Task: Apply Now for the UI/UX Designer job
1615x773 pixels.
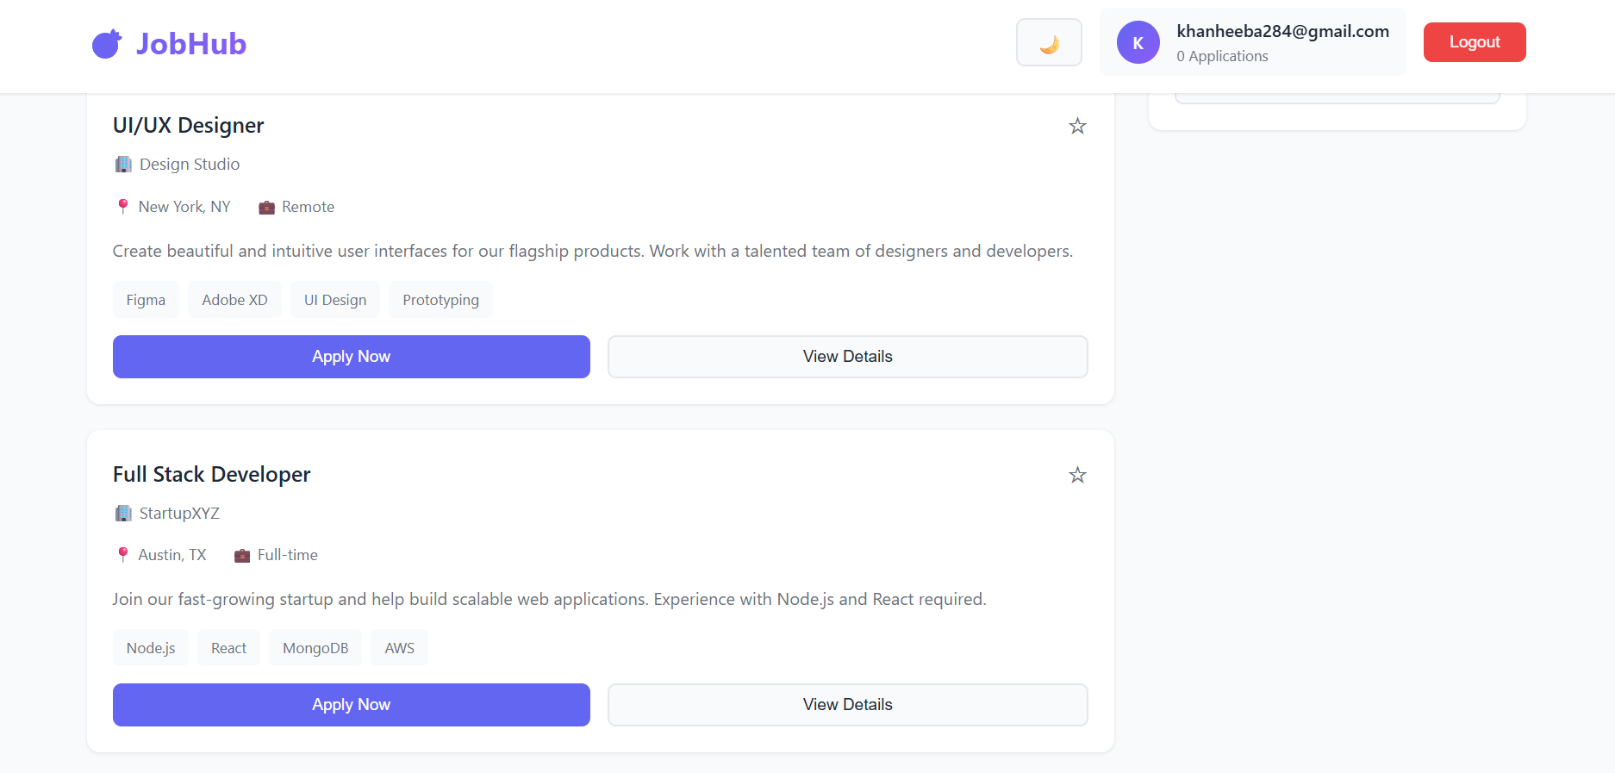Action: [351, 357]
